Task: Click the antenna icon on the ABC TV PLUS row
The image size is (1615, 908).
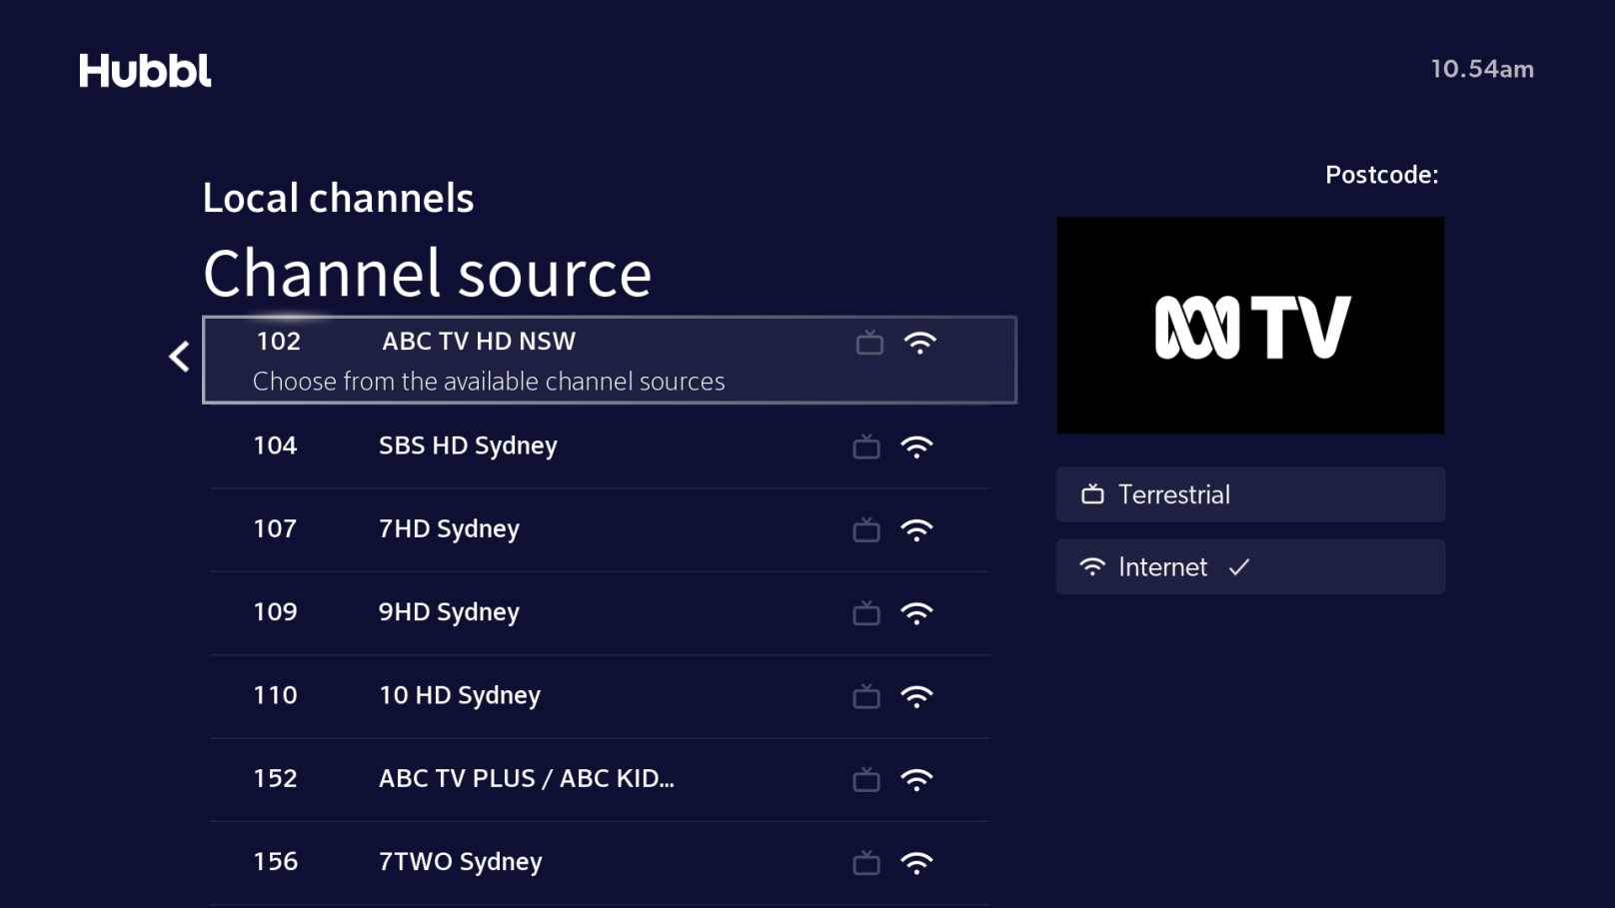Action: [x=865, y=780]
